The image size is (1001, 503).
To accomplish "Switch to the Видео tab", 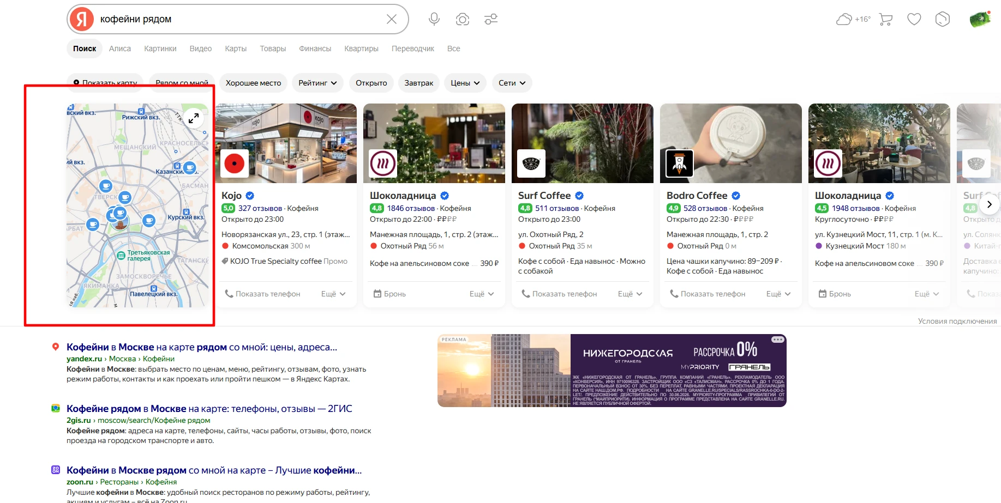I will (201, 49).
